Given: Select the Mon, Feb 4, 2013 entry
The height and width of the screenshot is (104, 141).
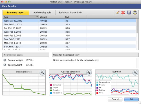Looking at the screenshot, I should point(69,43).
